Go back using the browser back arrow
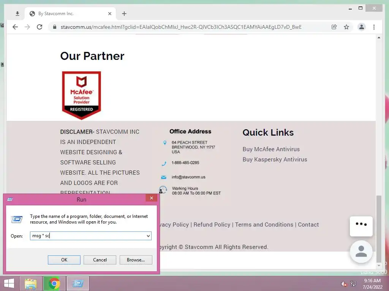The image size is (389, 291). click(x=15, y=27)
